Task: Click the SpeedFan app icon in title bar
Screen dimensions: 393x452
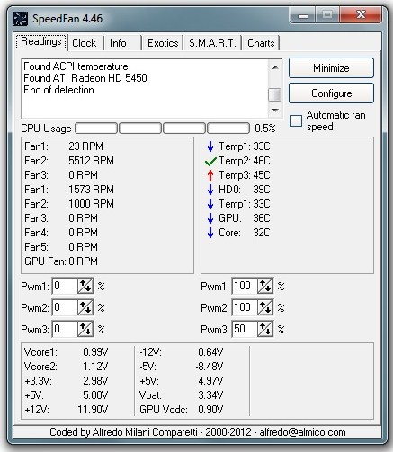Action: (21, 19)
